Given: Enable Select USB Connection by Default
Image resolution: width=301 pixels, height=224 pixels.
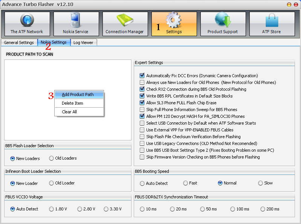Looking at the screenshot, I should 142,123.
